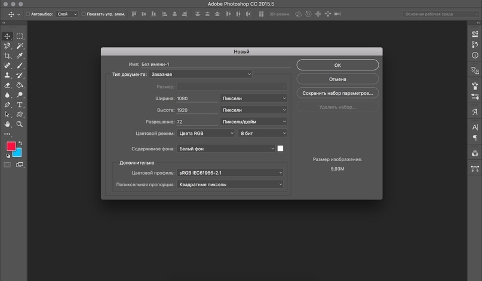Open the Edit Toolbar three-dots menu
482x281 pixels.
[7, 134]
